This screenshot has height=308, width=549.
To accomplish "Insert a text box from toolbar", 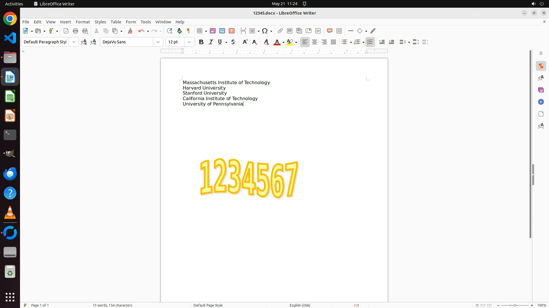I will pyautogui.click(x=232, y=31).
